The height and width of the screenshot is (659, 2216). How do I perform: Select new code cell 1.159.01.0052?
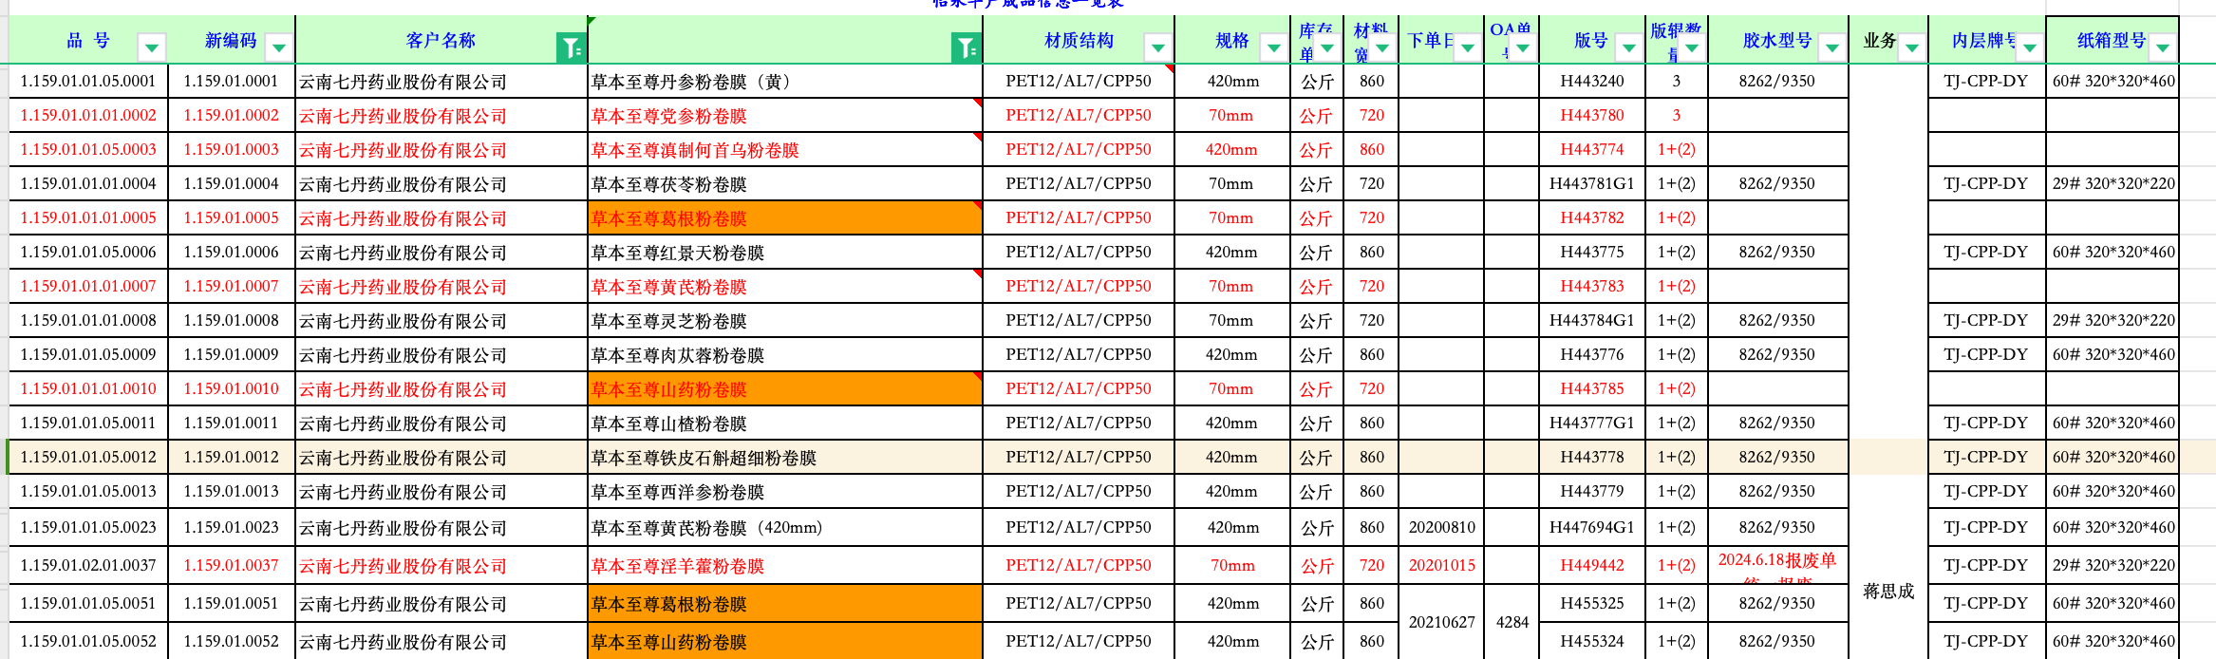click(232, 642)
